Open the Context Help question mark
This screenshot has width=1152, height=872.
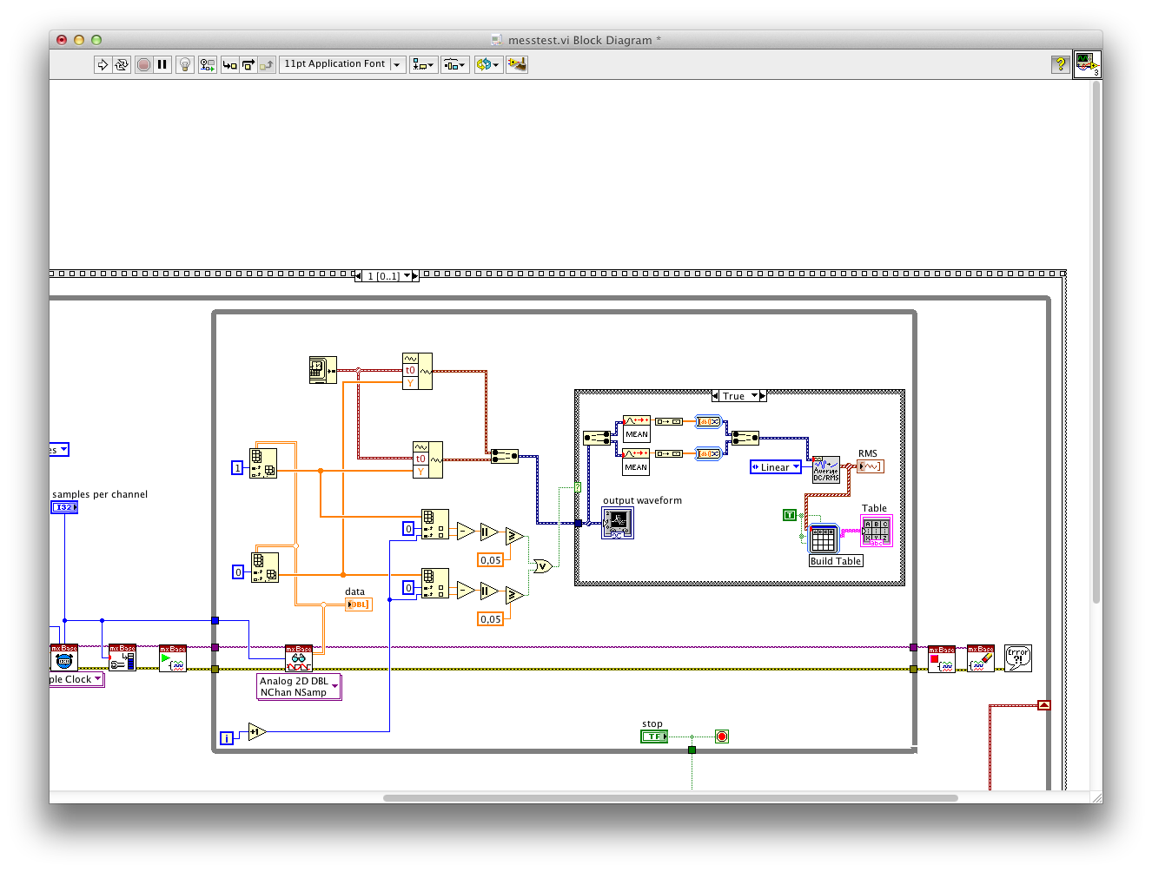click(x=1060, y=64)
